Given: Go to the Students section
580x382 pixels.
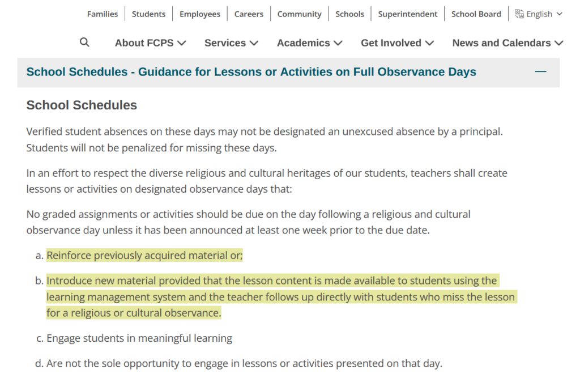Looking at the screenshot, I should click(x=148, y=14).
